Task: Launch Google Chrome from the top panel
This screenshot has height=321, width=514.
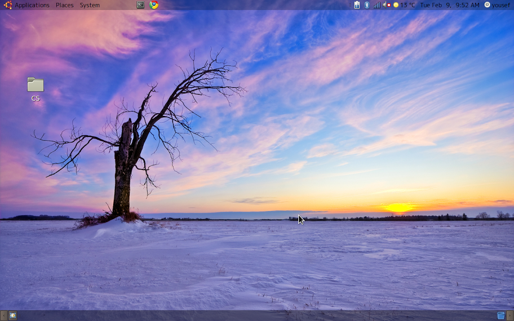Action: click(154, 5)
